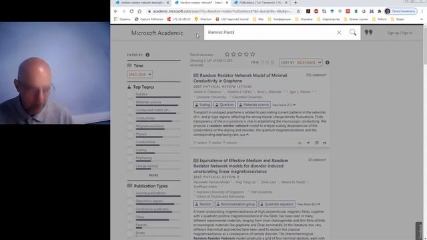Open the Equivalence of Effective Medium paper title
Viewport: 427px width, 240px height.
[x=241, y=166]
